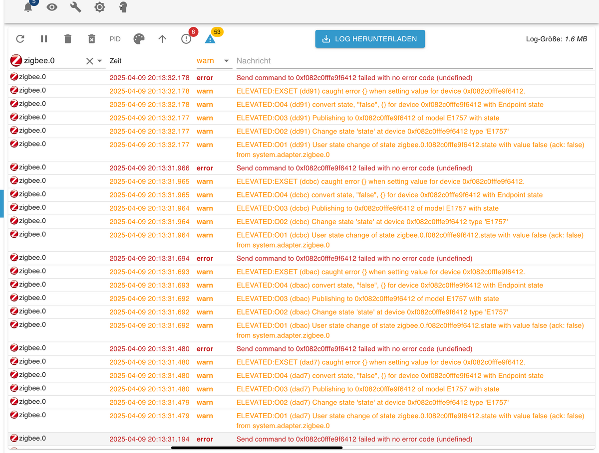The height and width of the screenshot is (453, 599).
Task: Select the EXSET (dcbc) caught error message
Action: coord(380,181)
